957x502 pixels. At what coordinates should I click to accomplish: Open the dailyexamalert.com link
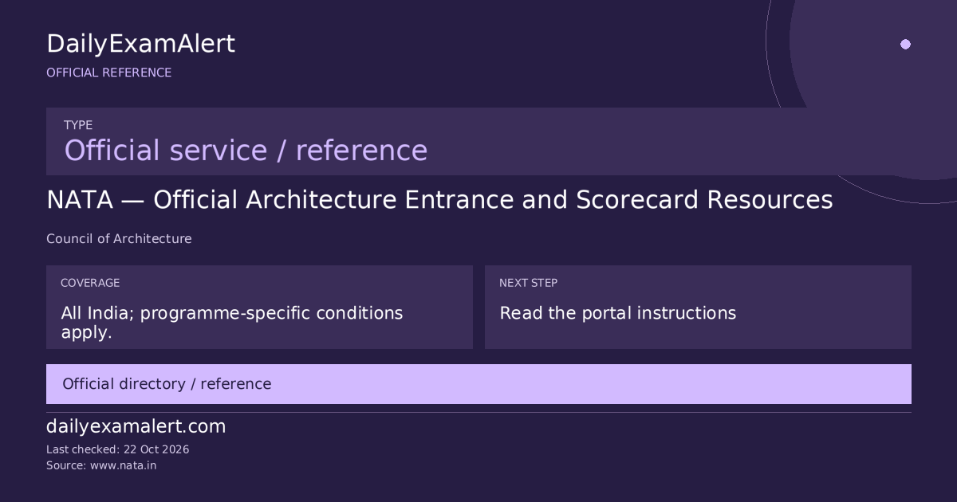click(x=136, y=426)
